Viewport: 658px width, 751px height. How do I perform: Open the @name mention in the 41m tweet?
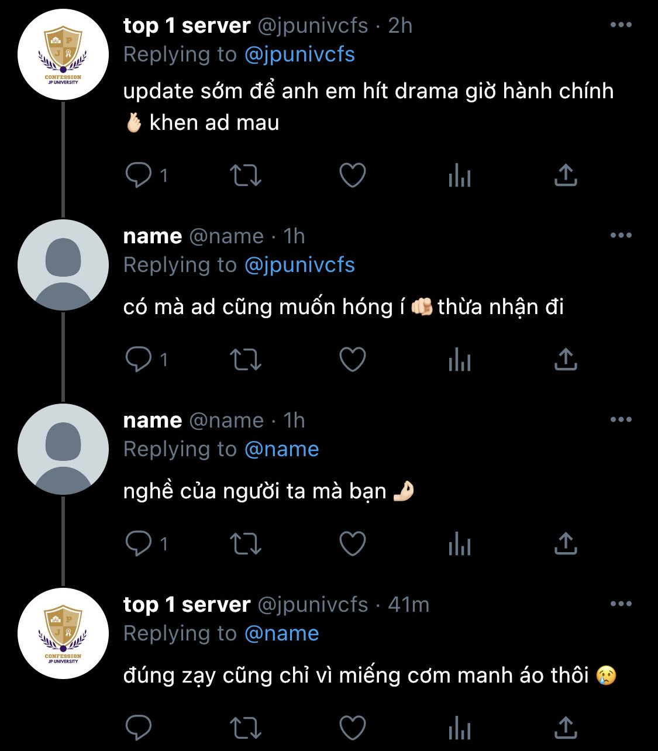pyautogui.click(x=281, y=633)
